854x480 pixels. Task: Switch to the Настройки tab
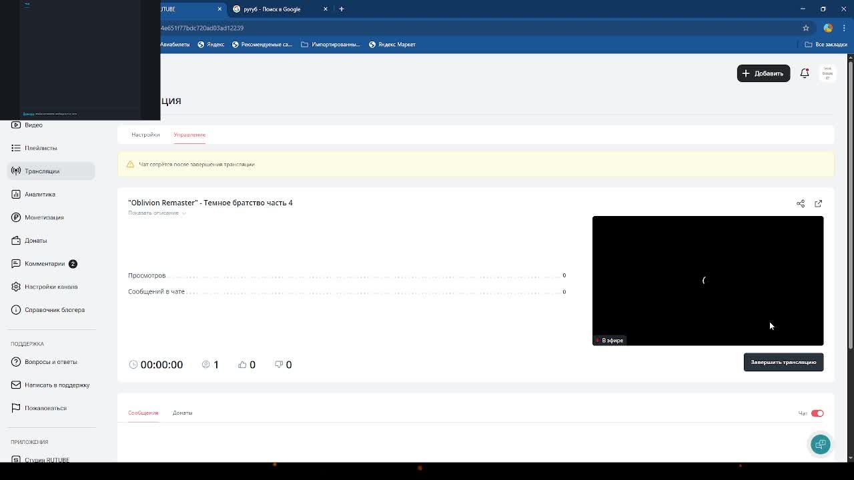(x=145, y=135)
